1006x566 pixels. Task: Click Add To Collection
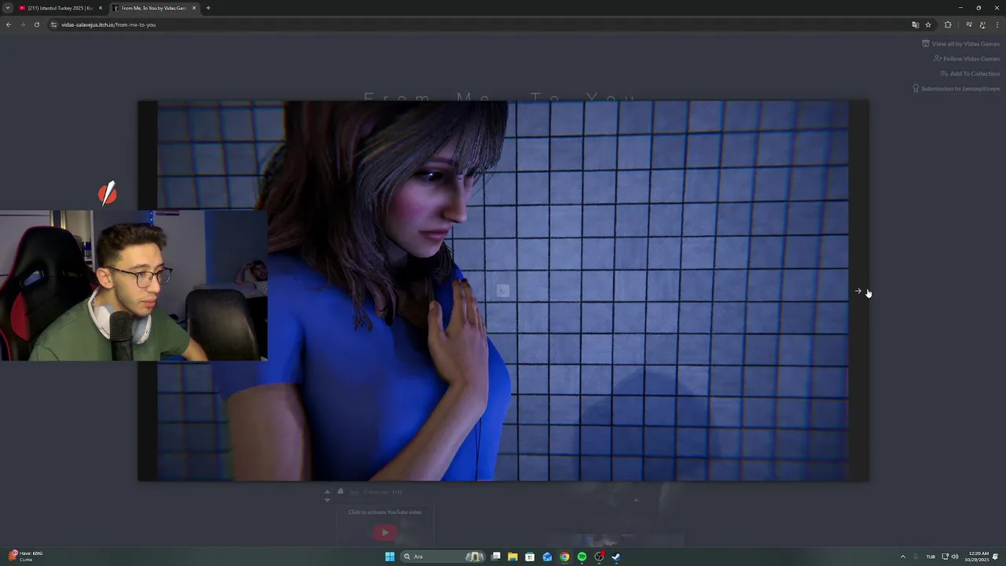click(971, 74)
